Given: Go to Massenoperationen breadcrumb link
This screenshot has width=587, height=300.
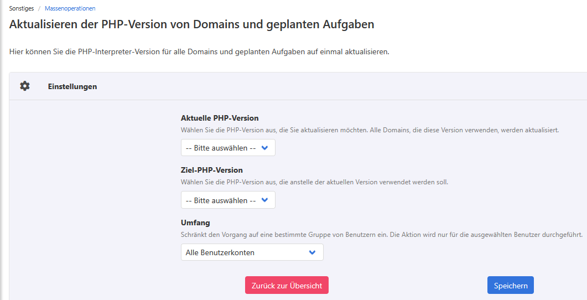Looking at the screenshot, I should click(70, 8).
